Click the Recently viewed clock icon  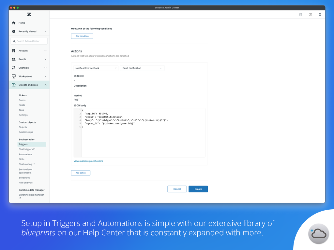coord(14,32)
